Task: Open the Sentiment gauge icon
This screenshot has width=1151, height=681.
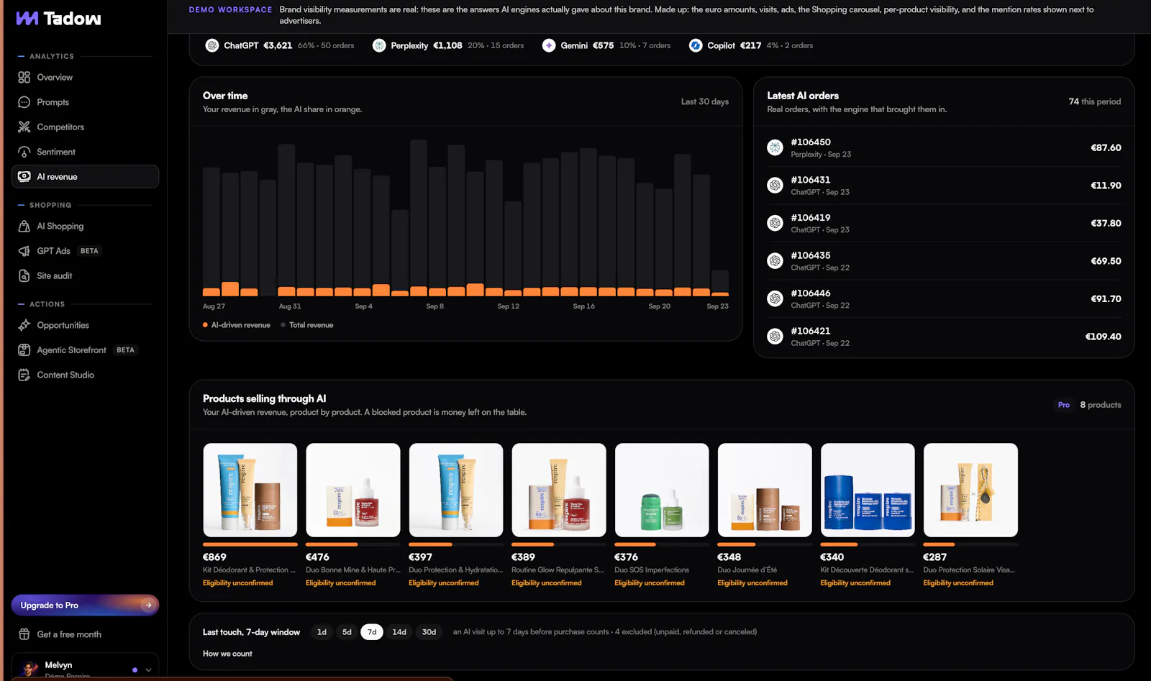Action: 24,152
